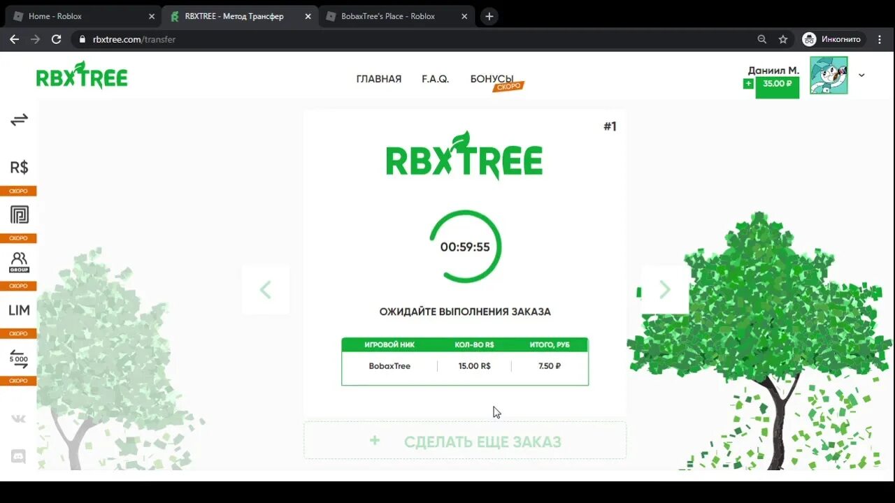
Task: Open the БОНУСЫ menu item
Action: click(492, 79)
